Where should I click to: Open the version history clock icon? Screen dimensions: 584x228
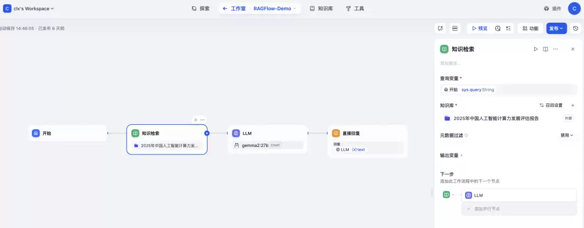pos(575,28)
